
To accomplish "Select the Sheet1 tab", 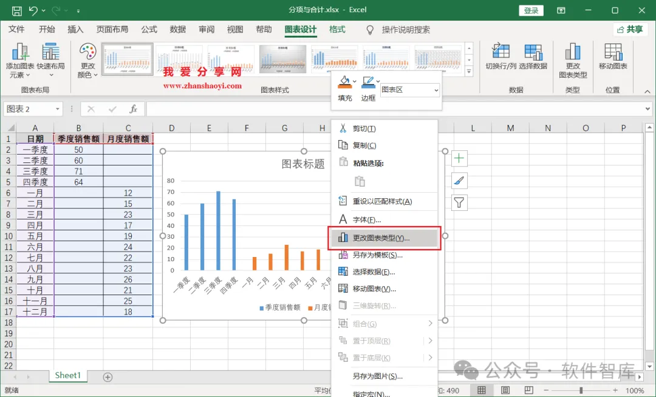I will click(68, 375).
